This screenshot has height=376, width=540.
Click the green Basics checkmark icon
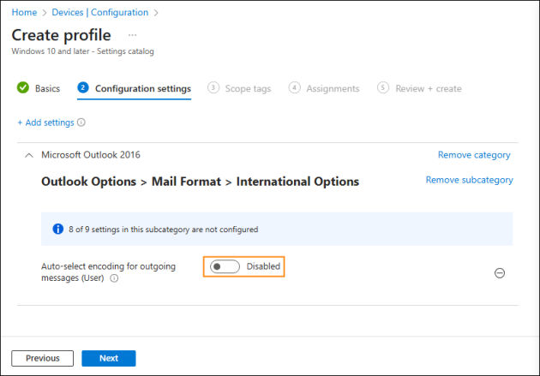tap(23, 87)
